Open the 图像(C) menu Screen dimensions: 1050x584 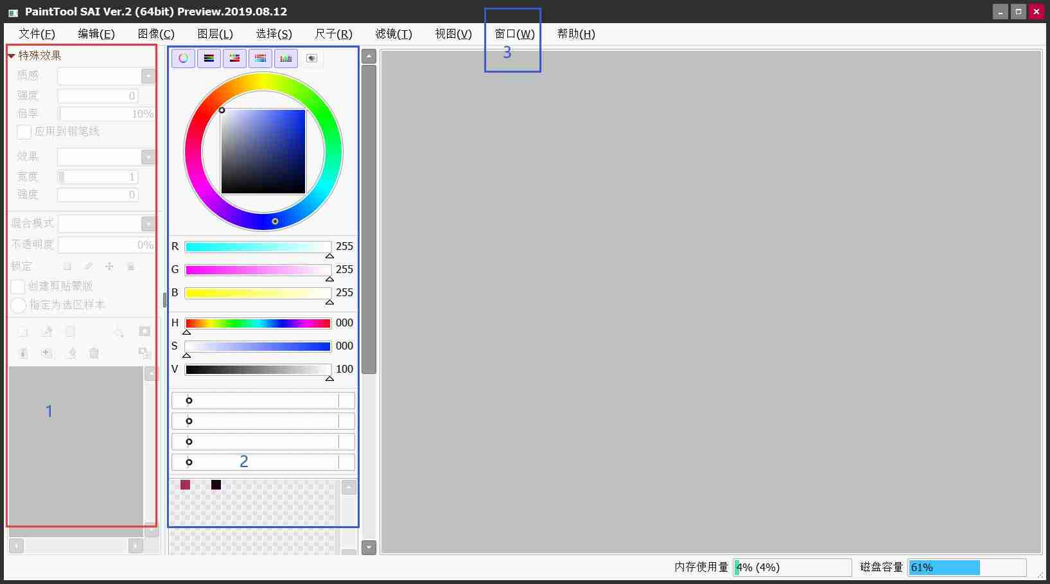click(x=156, y=34)
